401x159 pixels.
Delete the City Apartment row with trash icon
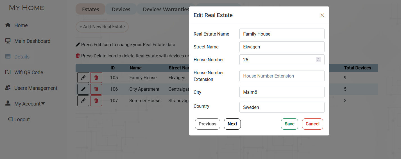[96, 89]
